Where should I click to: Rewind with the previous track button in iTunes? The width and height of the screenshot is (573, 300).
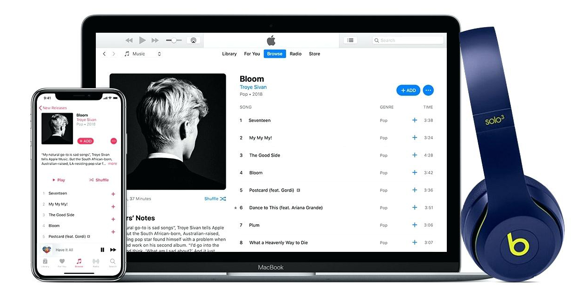coord(129,41)
